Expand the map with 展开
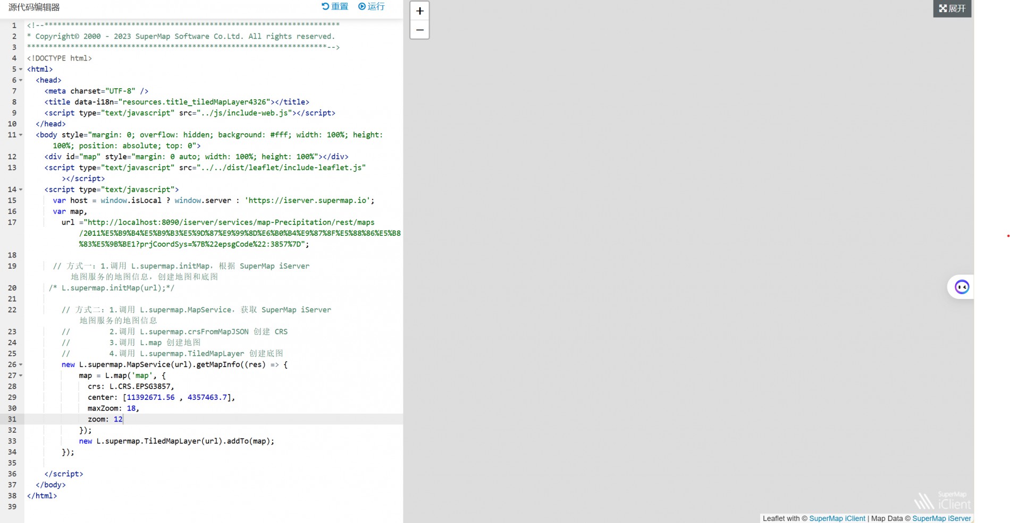Image resolution: width=1010 pixels, height=523 pixels. point(952,8)
